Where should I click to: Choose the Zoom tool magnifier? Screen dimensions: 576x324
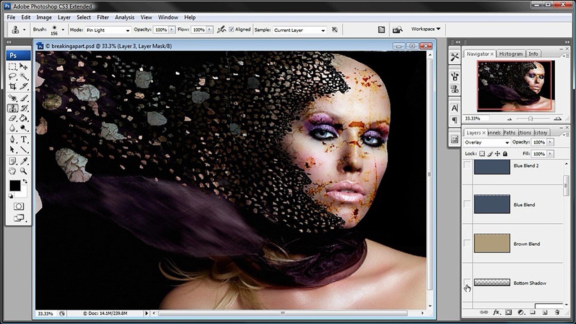click(x=24, y=171)
